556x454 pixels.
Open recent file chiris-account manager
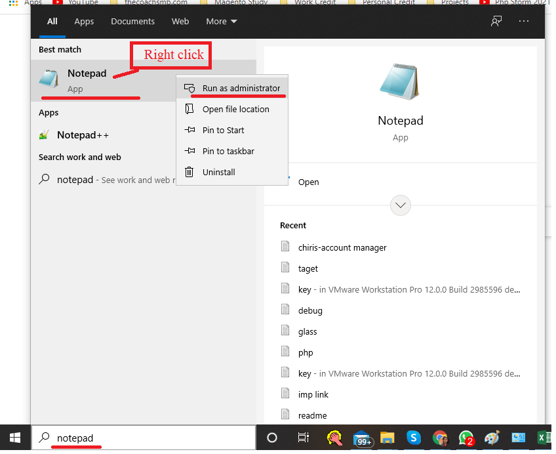[342, 247]
